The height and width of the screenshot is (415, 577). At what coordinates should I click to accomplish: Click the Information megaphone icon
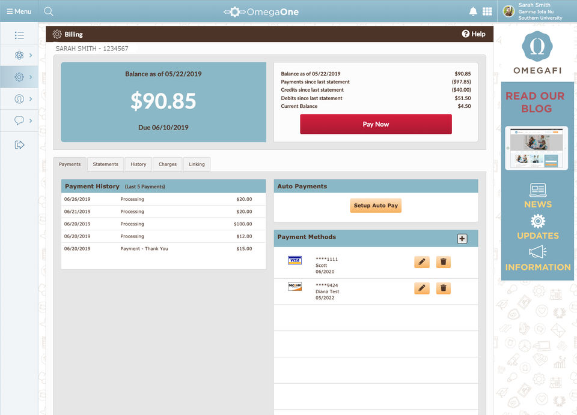pyautogui.click(x=537, y=252)
